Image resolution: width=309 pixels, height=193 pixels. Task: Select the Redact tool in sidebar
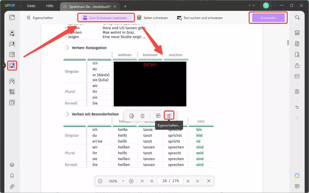coord(12,65)
